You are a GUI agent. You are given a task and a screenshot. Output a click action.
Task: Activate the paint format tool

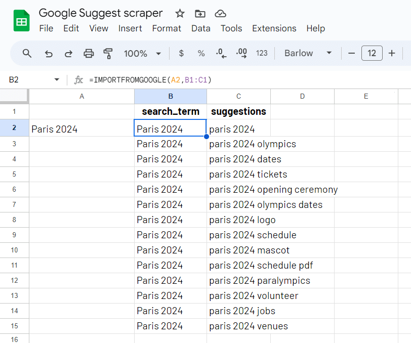pos(108,53)
